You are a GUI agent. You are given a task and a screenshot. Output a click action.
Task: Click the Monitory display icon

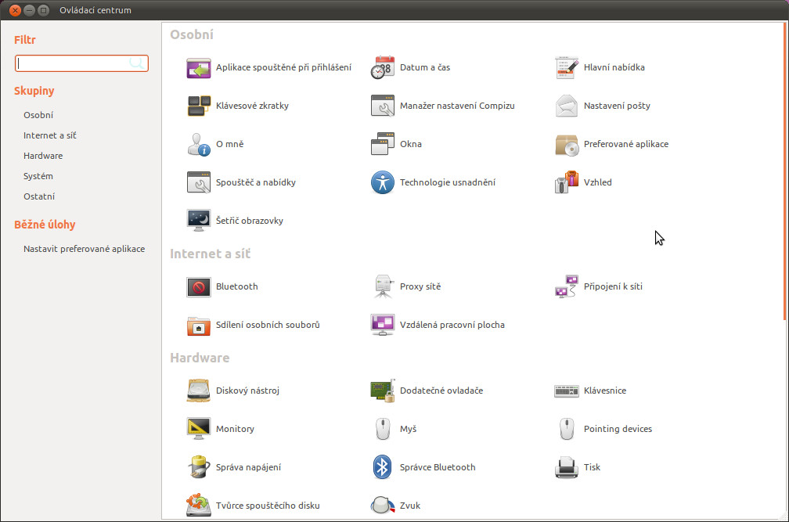click(199, 430)
